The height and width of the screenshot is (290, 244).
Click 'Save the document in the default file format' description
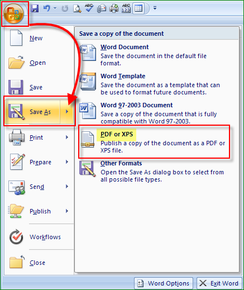click(x=154, y=60)
